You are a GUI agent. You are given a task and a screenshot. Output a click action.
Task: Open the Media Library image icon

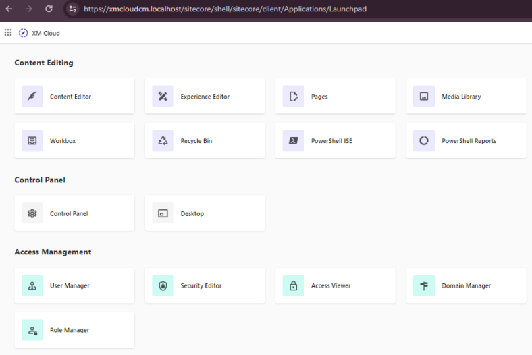pyautogui.click(x=424, y=97)
